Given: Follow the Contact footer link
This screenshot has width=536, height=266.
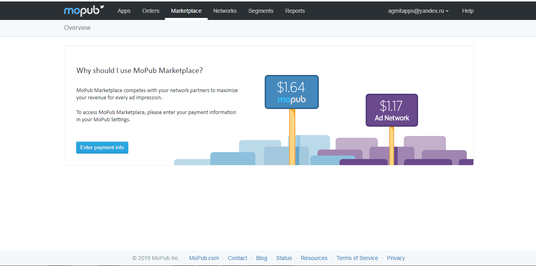Looking at the screenshot, I should [238, 258].
